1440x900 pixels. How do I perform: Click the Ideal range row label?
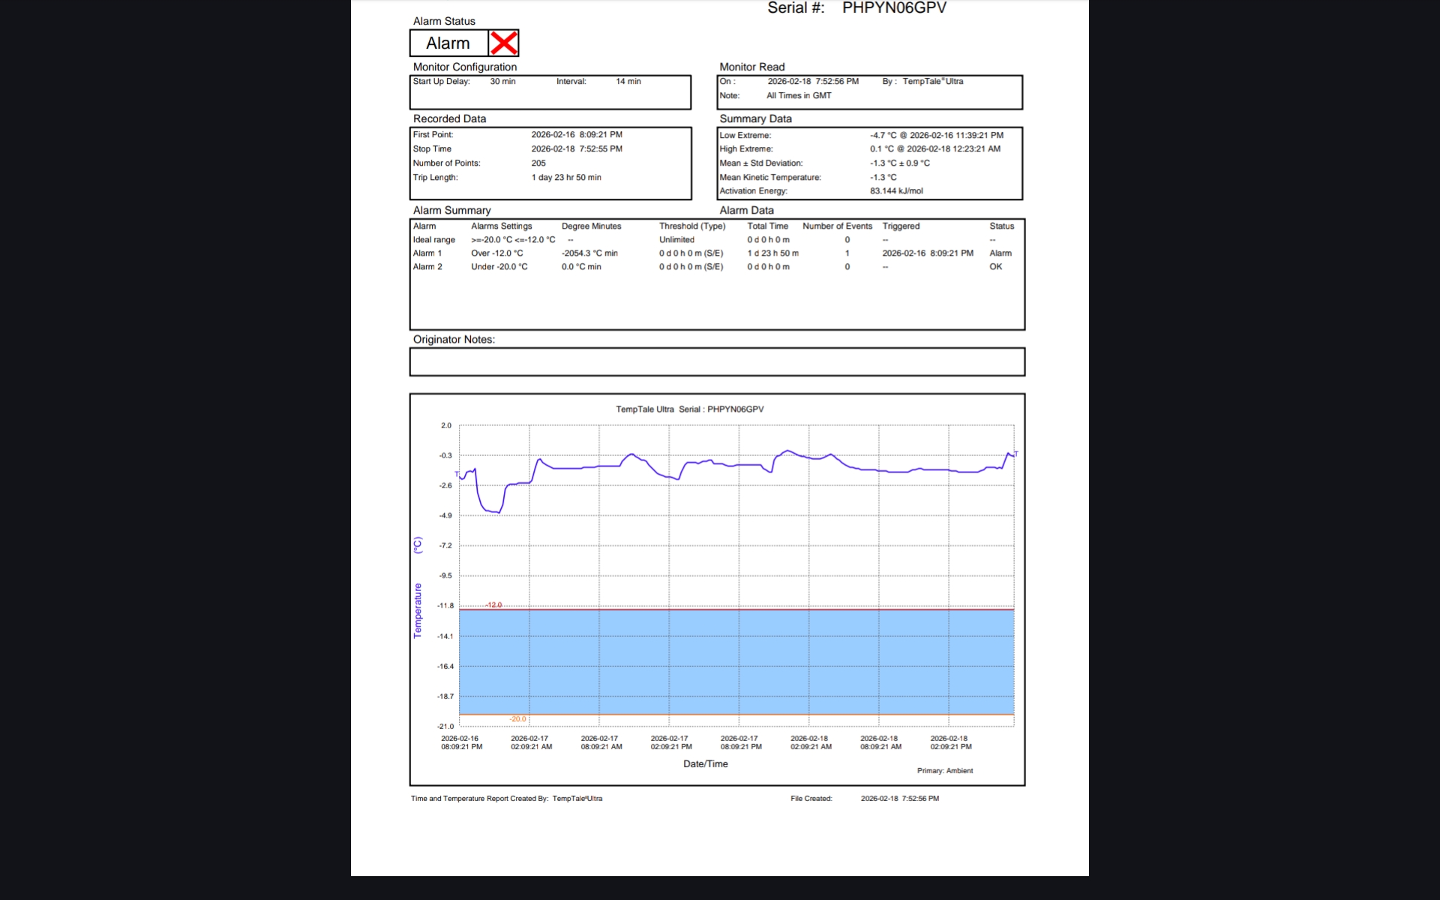(x=433, y=240)
